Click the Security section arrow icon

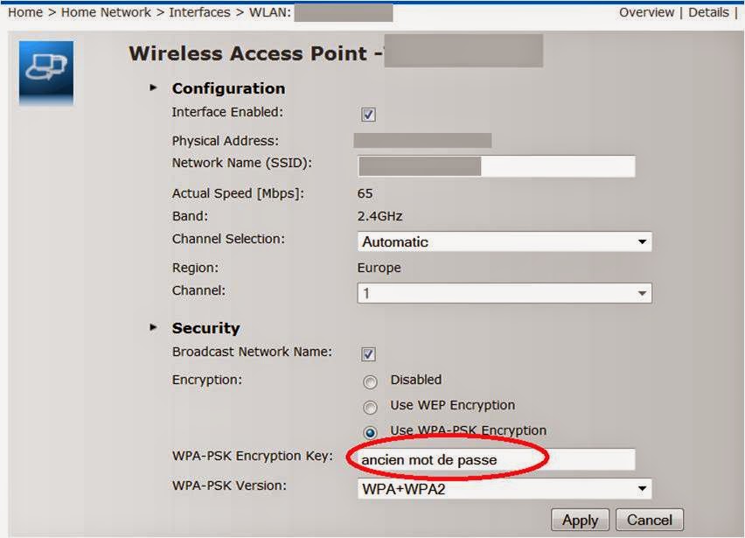(x=153, y=328)
